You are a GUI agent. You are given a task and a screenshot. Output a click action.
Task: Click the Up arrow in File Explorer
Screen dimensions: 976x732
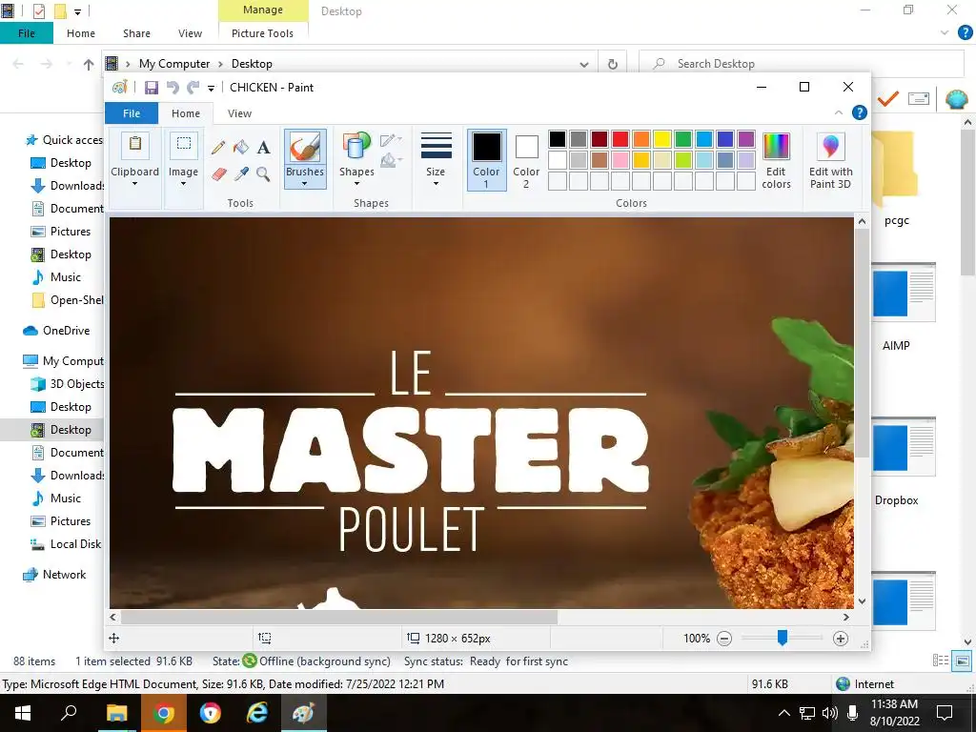(x=89, y=64)
